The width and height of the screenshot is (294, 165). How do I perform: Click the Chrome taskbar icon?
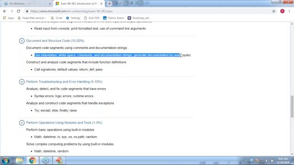[x=33, y=160]
